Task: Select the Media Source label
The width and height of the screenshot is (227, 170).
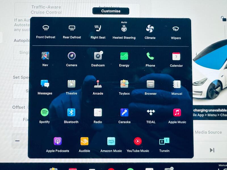Action: coord(208,132)
